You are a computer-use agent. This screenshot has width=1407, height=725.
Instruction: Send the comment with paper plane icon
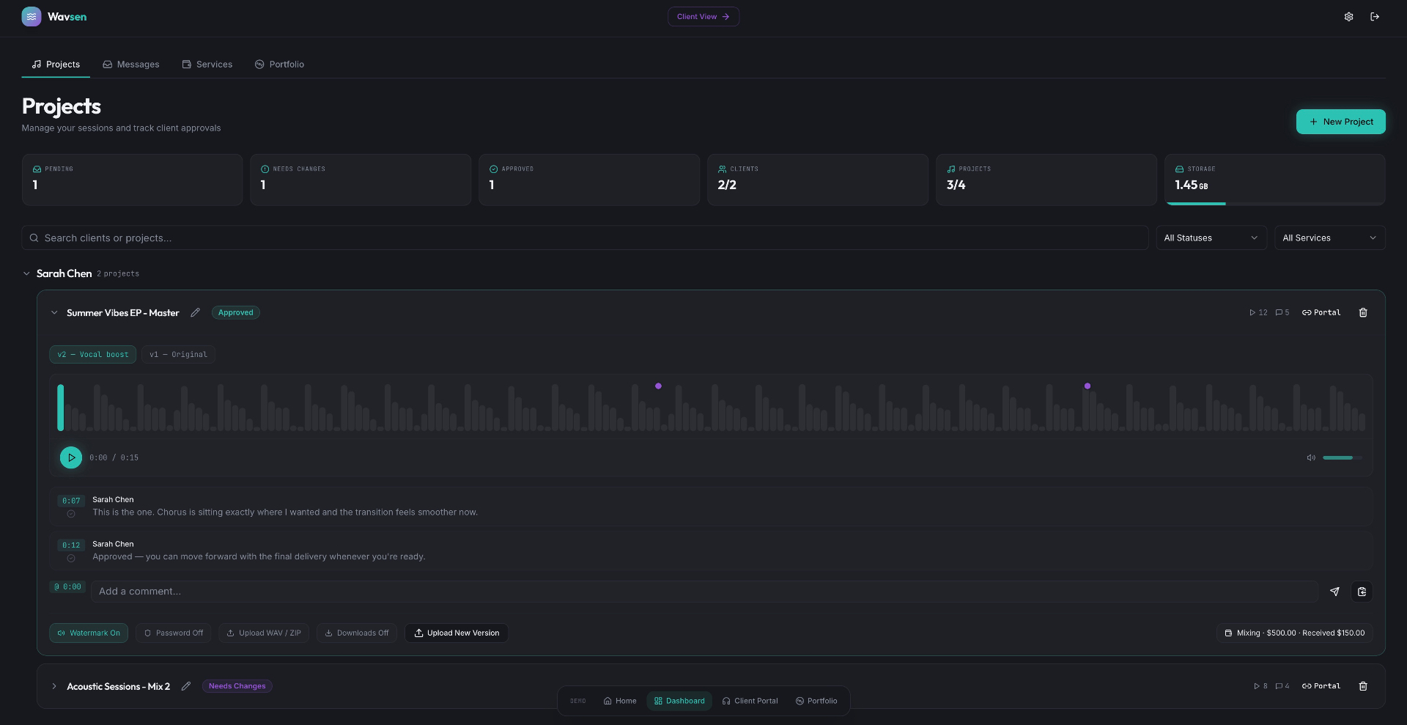[x=1334, y=592]
